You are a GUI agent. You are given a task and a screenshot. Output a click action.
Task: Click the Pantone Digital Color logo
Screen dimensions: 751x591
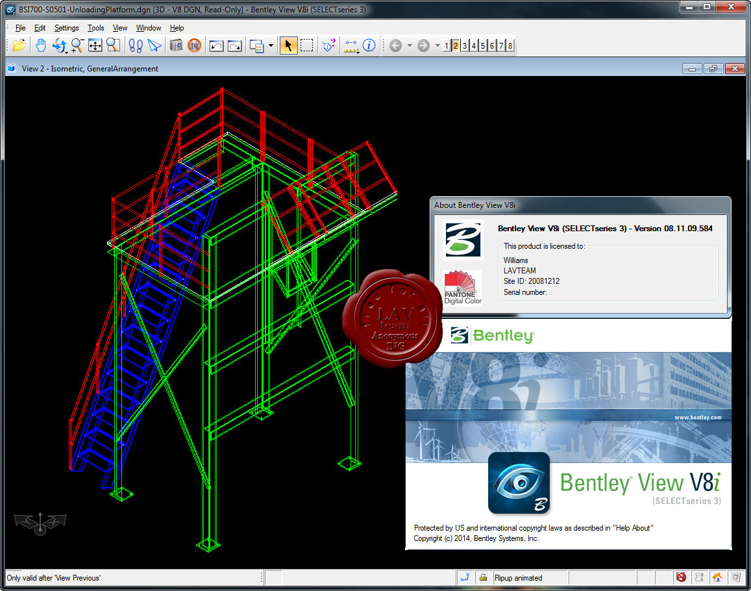pyautogui.click(x=462, y=288)
